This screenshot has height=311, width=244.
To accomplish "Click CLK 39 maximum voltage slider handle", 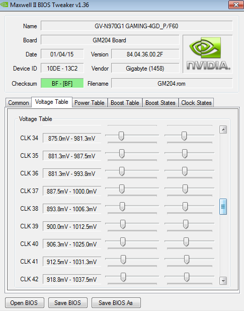I will 186,224.
